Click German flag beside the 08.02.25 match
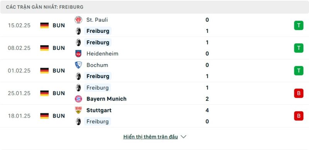Image resolution: width=309 pixels, height=150 pixels. point(44,48)
